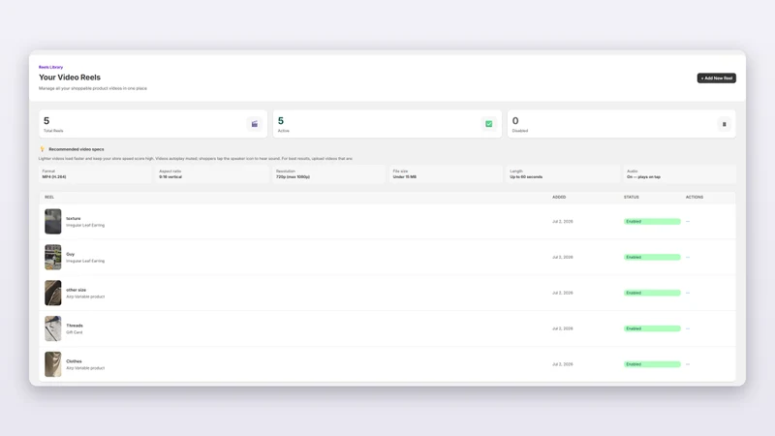Click the clapperboard icon in Total Reels card

coord(255,124)
